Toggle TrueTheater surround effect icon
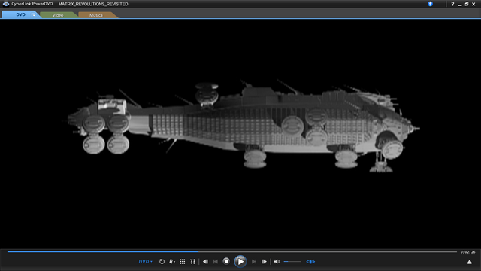This screenshot has height=271, width=481. point(310,262)
